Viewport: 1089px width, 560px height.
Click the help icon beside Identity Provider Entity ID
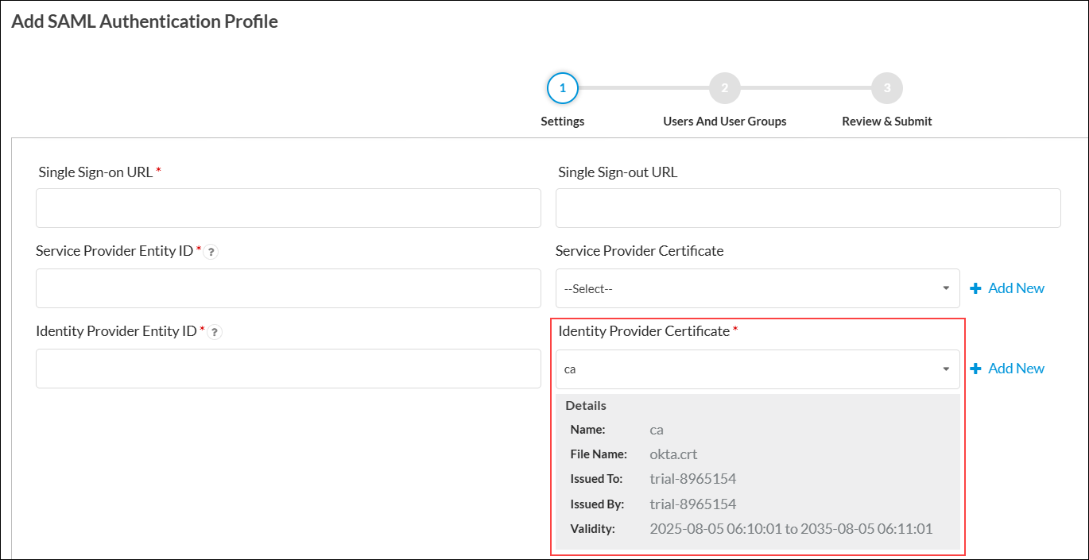[x=214, y=332]
